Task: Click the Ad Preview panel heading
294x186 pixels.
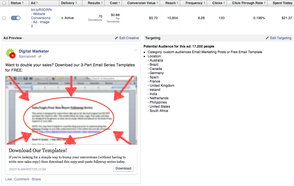Action: click(13, 38)
